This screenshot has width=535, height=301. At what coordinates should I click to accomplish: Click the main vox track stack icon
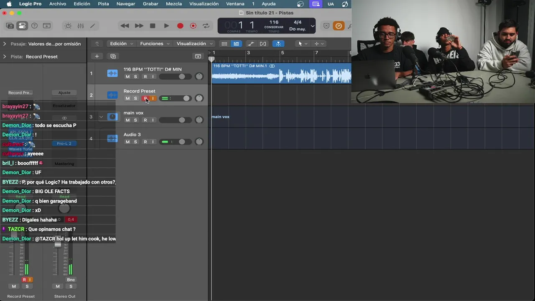click(x=112, y=117)
